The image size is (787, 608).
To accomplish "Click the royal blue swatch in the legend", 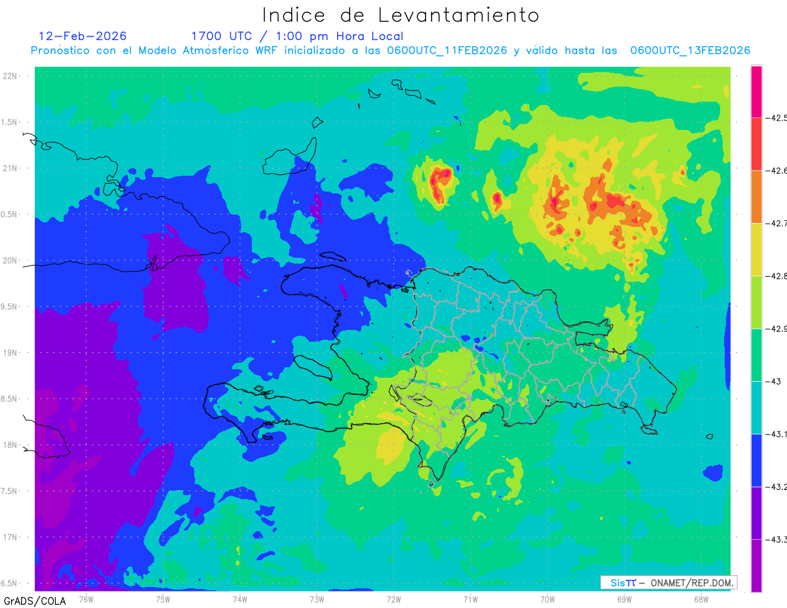I will (x=756, y=460).
